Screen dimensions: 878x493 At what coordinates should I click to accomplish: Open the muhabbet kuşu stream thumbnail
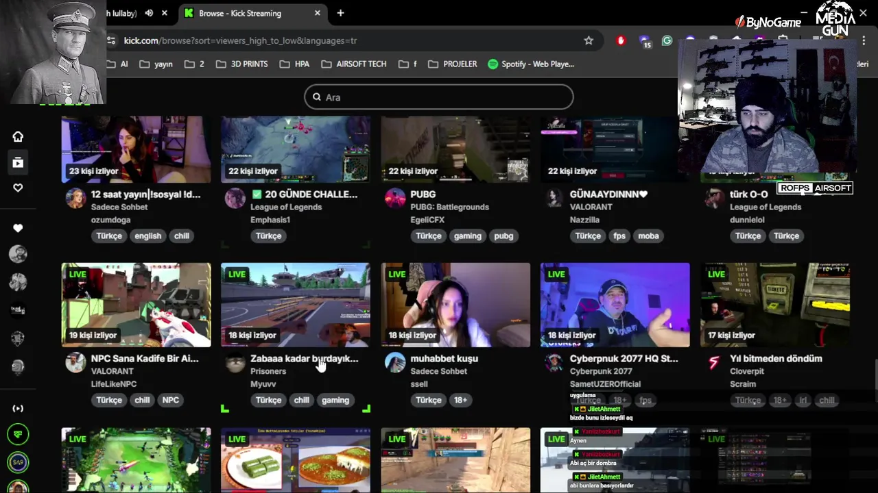tap(455, 305)
